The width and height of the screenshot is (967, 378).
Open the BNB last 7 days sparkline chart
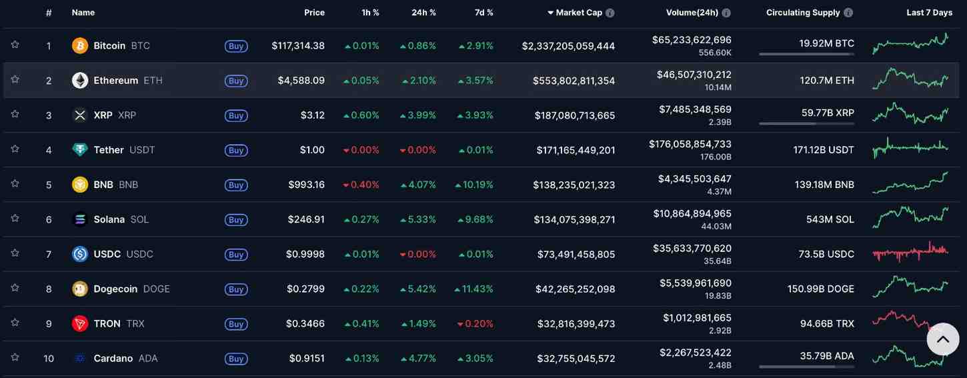(x=910, y=183)
